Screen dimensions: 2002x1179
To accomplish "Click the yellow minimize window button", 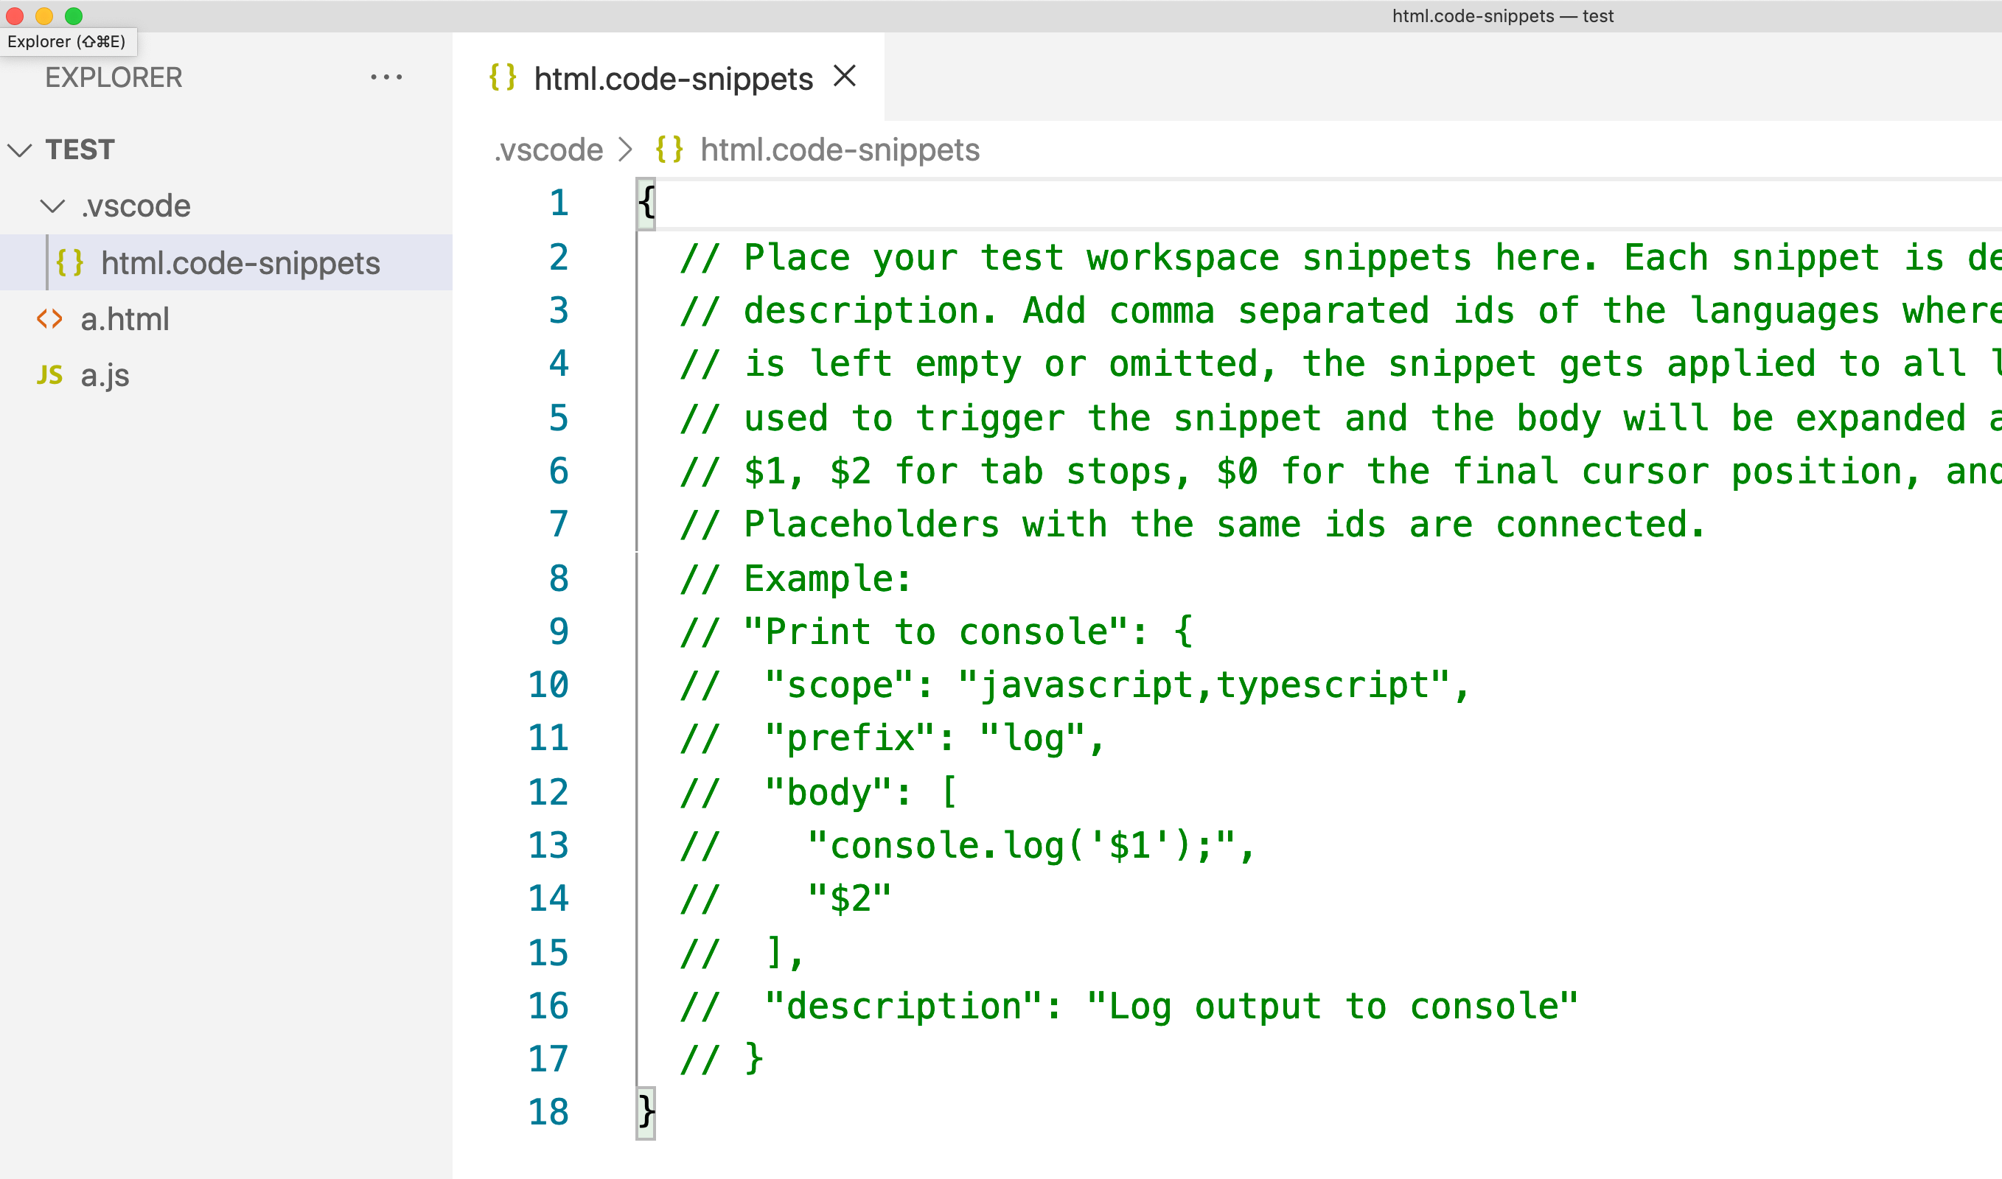I will pos(44,16).
